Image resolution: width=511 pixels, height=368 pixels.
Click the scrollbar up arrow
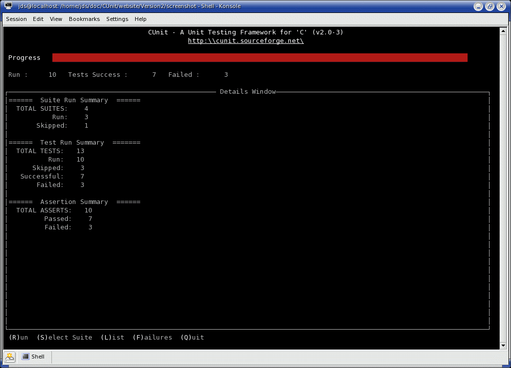coord(503,31)
